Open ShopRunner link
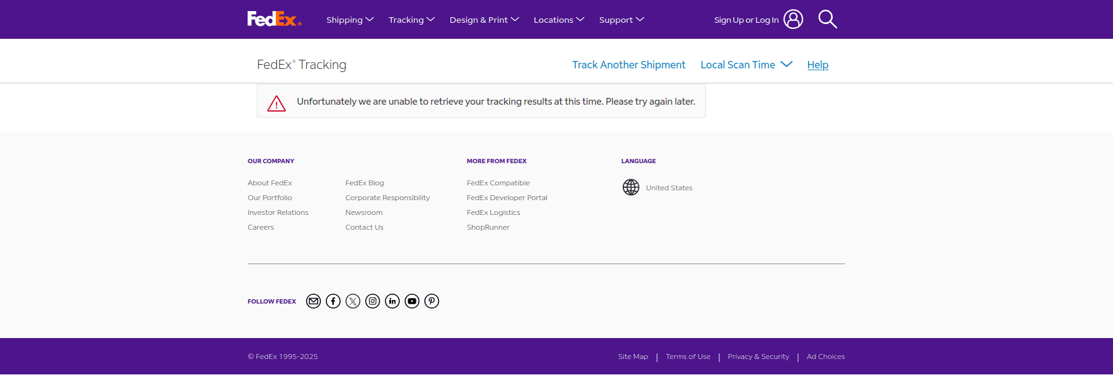 point(488,227)
